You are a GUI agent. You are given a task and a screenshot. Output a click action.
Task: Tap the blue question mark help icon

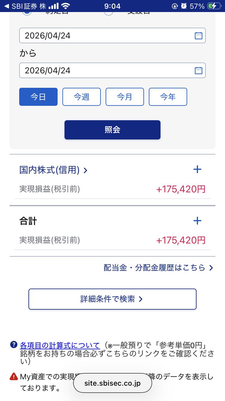[13, 344]
